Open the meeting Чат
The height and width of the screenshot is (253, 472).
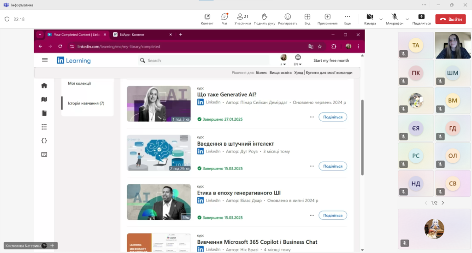point(224,19)
